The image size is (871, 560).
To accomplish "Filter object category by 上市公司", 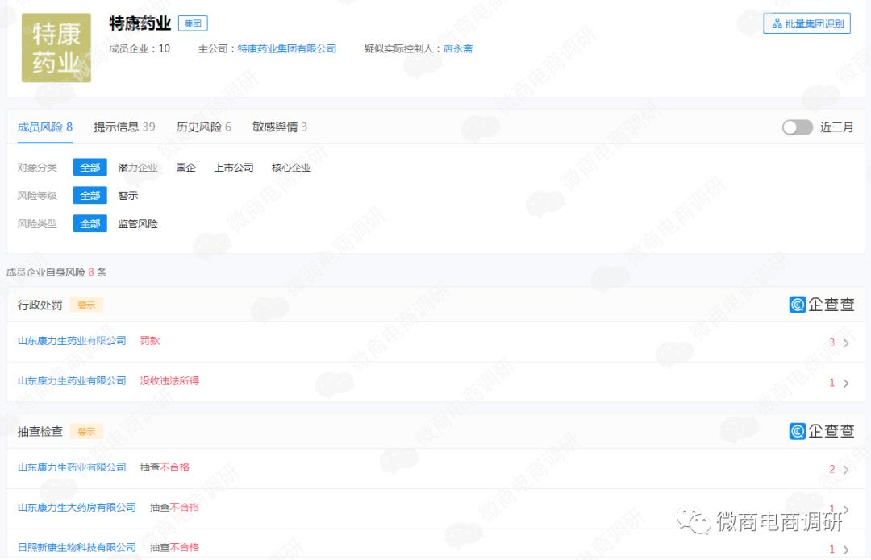I will (x=234, y=168).
